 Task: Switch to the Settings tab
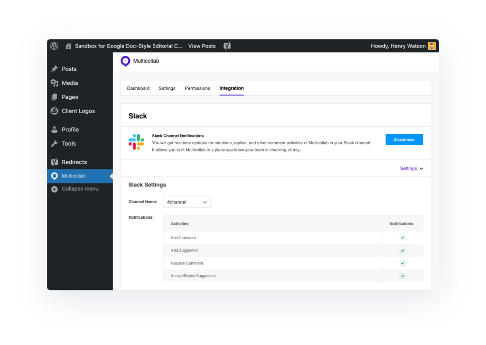(167, 88)
